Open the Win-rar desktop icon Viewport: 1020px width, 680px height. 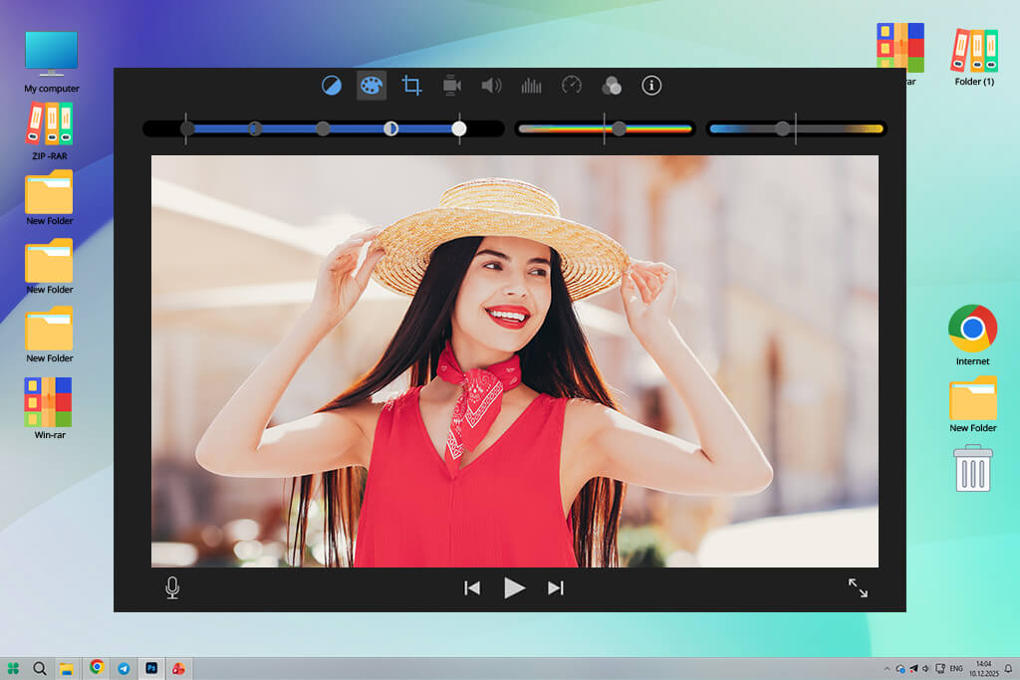50,408
